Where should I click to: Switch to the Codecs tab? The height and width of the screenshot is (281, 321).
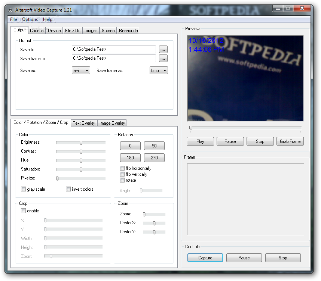click(x=37, y=31)
